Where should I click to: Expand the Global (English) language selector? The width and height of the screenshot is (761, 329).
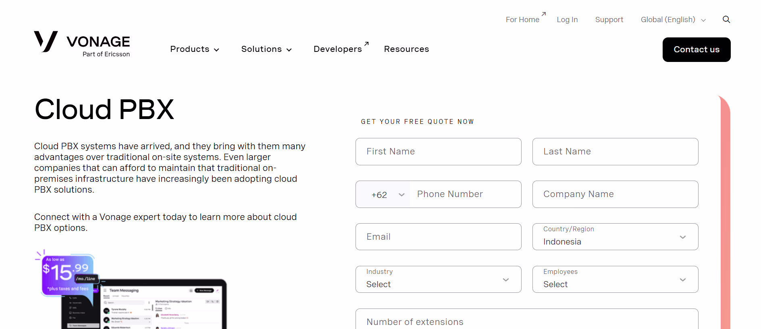coord(673,20)
